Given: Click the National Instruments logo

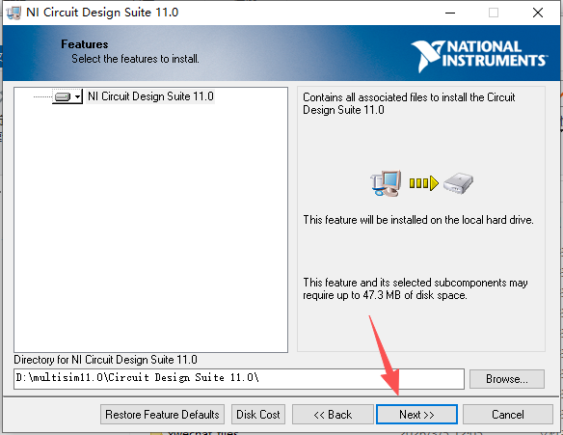Looking at the screenshot, I should tap(479, 56).
